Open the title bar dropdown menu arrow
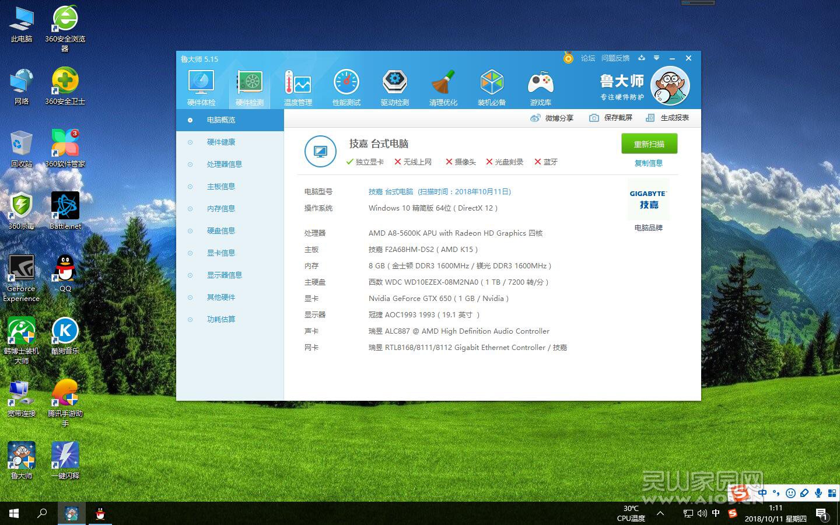The height and width of the screenshot is (525, 840). pos(657,58)
